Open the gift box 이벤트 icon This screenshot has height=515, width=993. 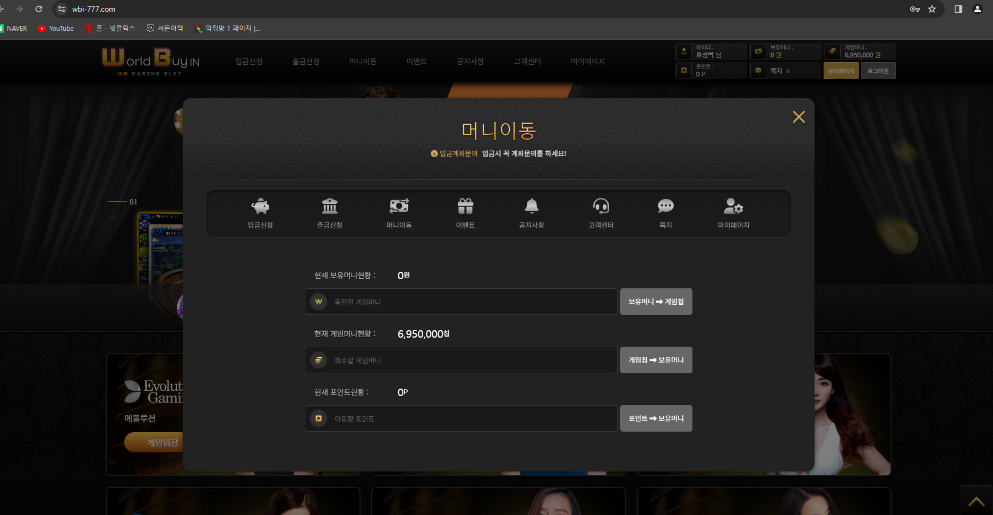(x=465, y=207)
